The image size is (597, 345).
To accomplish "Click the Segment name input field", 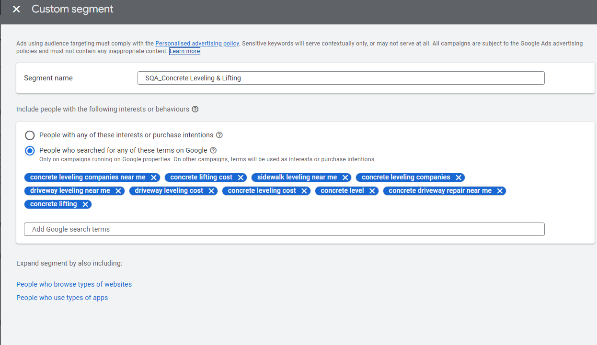I will coord(341,78).
